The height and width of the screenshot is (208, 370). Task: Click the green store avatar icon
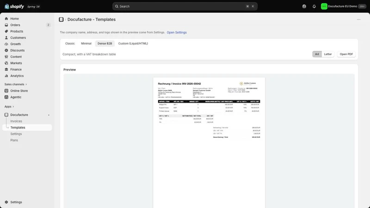[324, 6]
